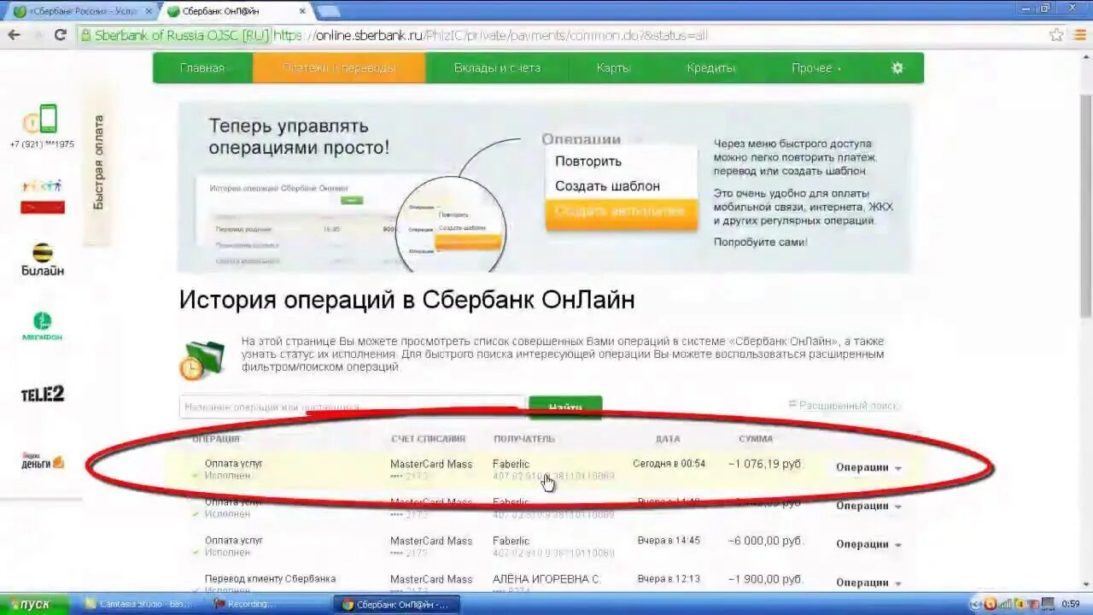
Task: Choose the orange Создать автоплатеж option
Action: (621, 212)
